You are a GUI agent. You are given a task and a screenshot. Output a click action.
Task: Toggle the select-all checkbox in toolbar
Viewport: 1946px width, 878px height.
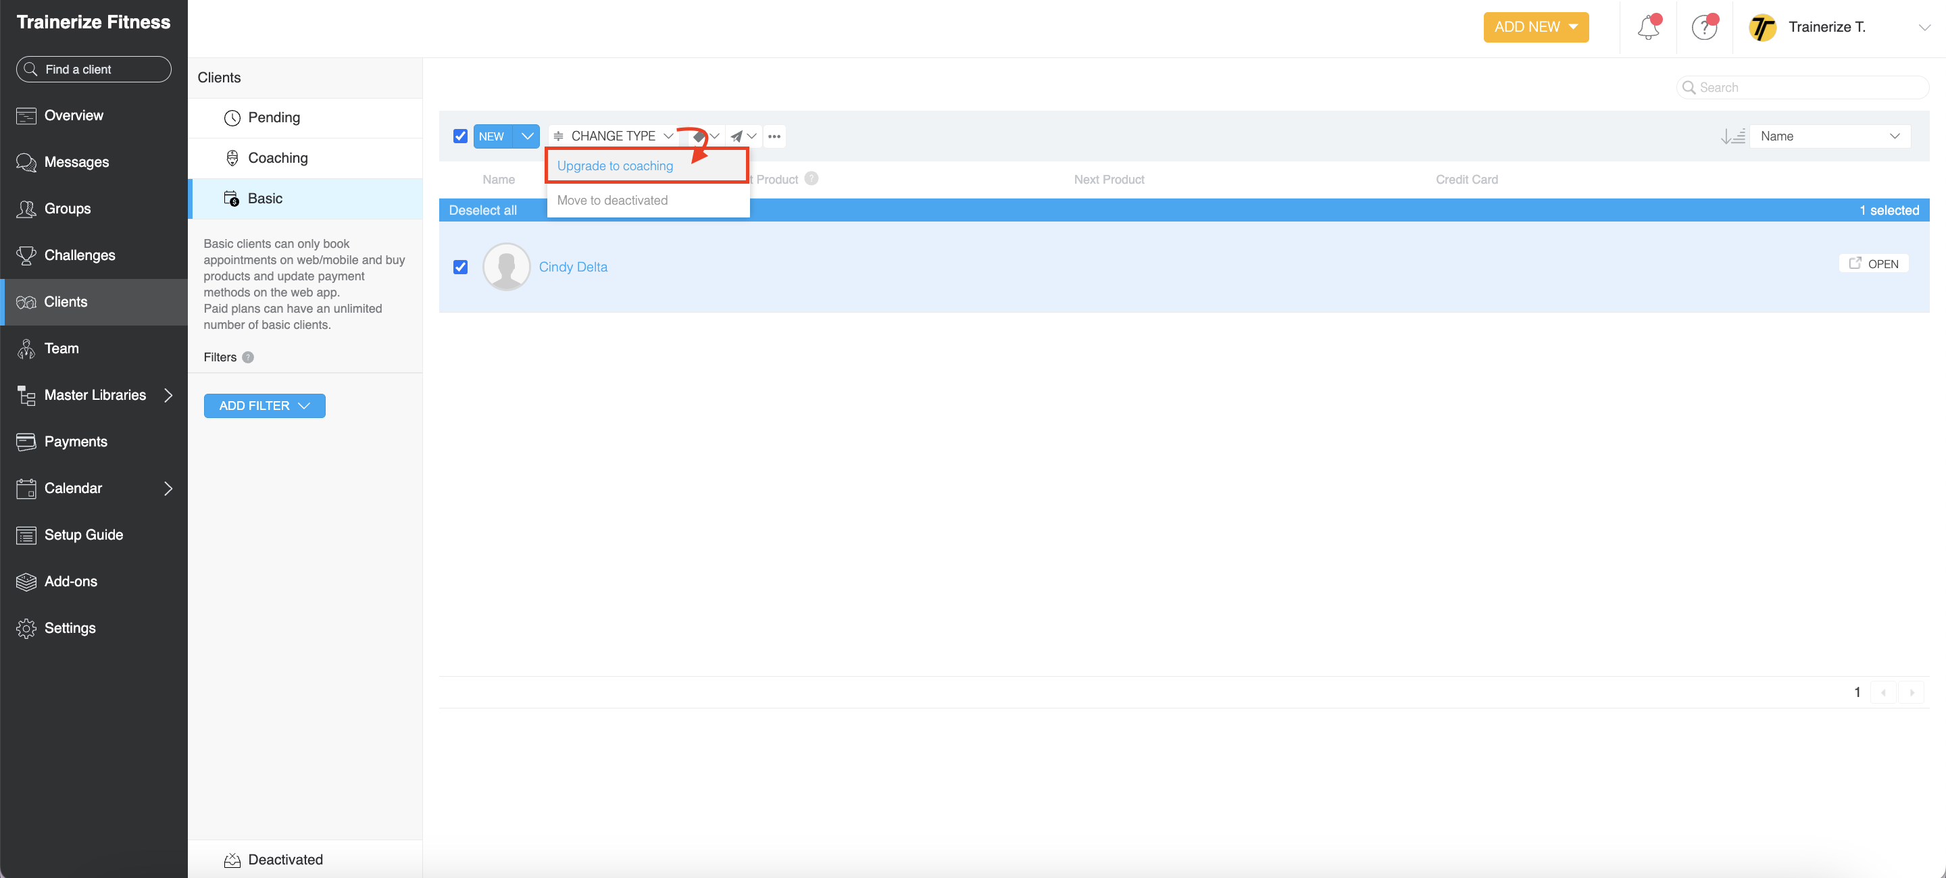coord(460,136)
